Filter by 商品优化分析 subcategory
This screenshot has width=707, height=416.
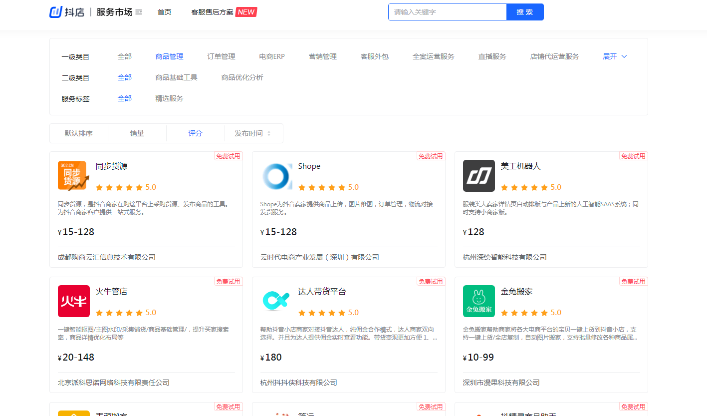[x=242, y=77]
